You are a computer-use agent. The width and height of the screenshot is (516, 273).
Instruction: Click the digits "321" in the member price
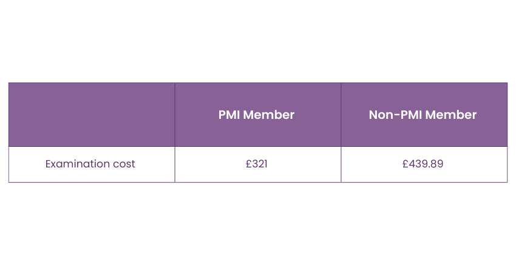point(260,164)
